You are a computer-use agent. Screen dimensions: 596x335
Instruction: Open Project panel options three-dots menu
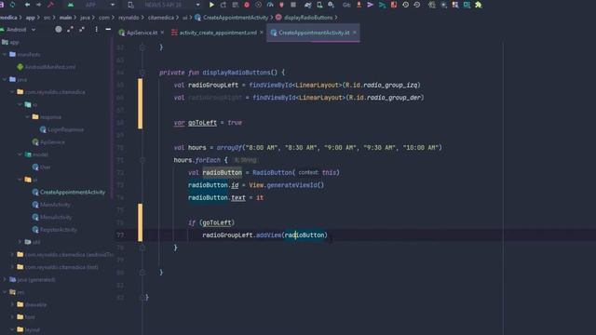[x=96, y=29]
